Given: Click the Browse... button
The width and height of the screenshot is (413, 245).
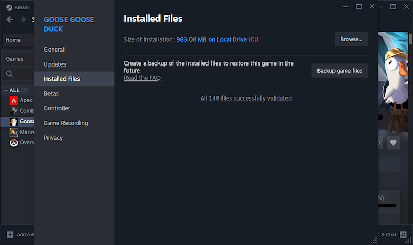Looking at the screenshot, I should click(x=351, y=39).
